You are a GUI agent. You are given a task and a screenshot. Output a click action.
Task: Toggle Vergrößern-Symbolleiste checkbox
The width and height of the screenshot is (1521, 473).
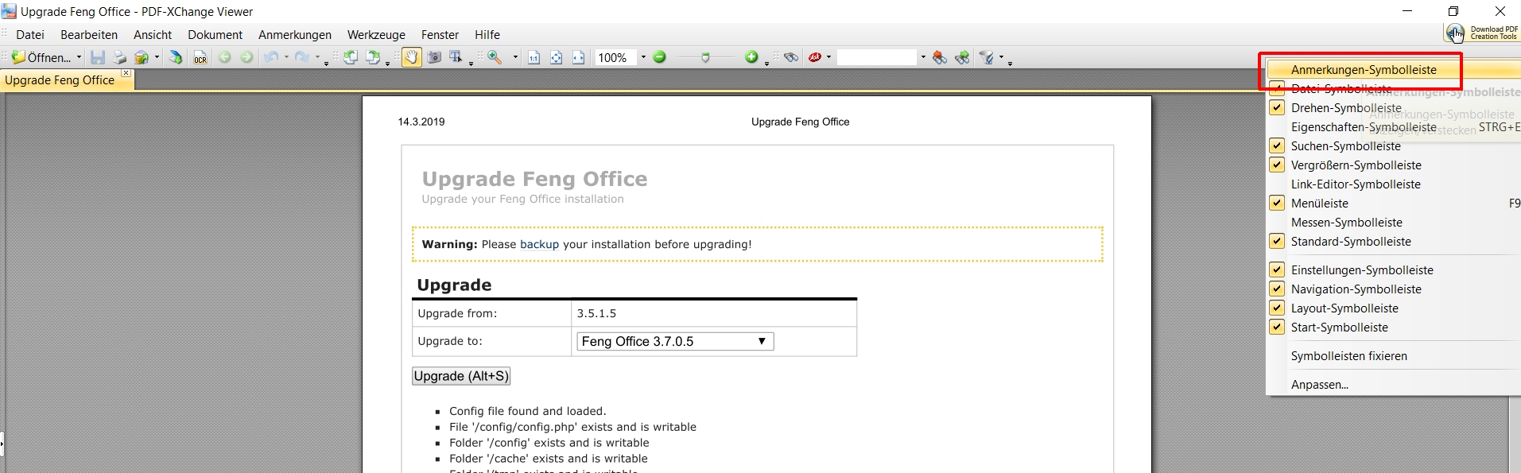1276,165
